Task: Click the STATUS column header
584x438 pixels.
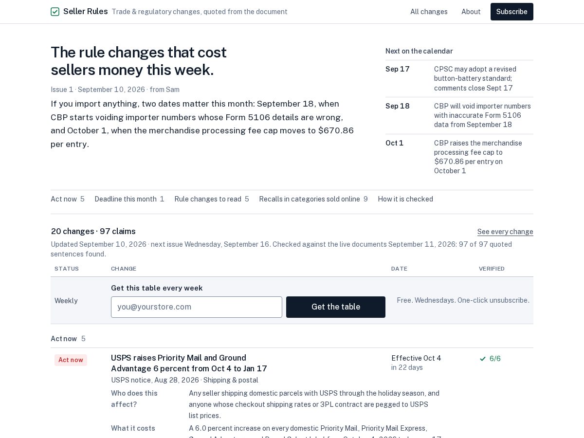Action: 67,269
